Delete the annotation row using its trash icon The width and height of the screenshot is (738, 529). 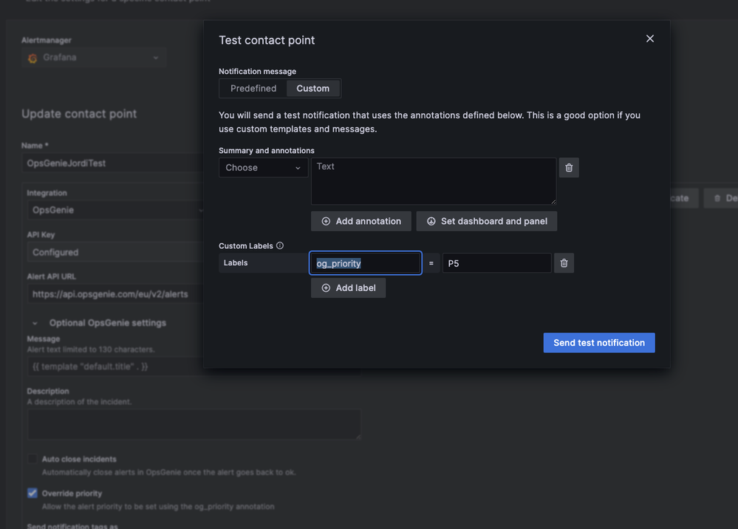568,167
